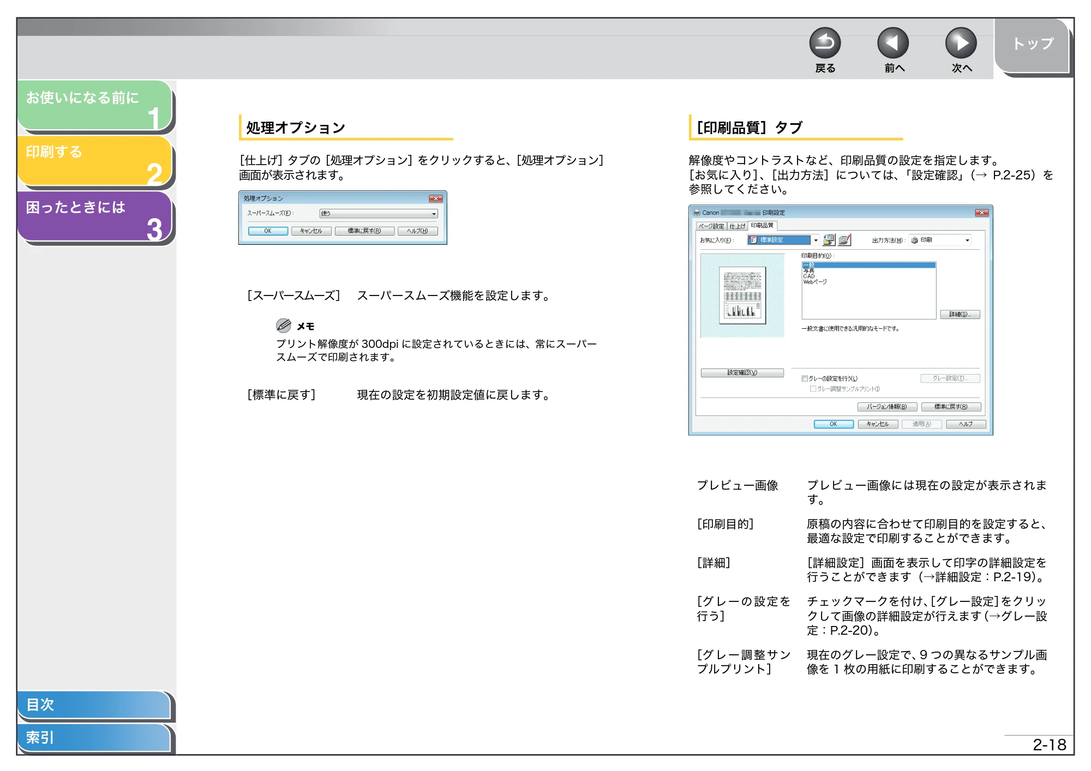Click the add-favorite icon beside お気に入り

[829, 239]
